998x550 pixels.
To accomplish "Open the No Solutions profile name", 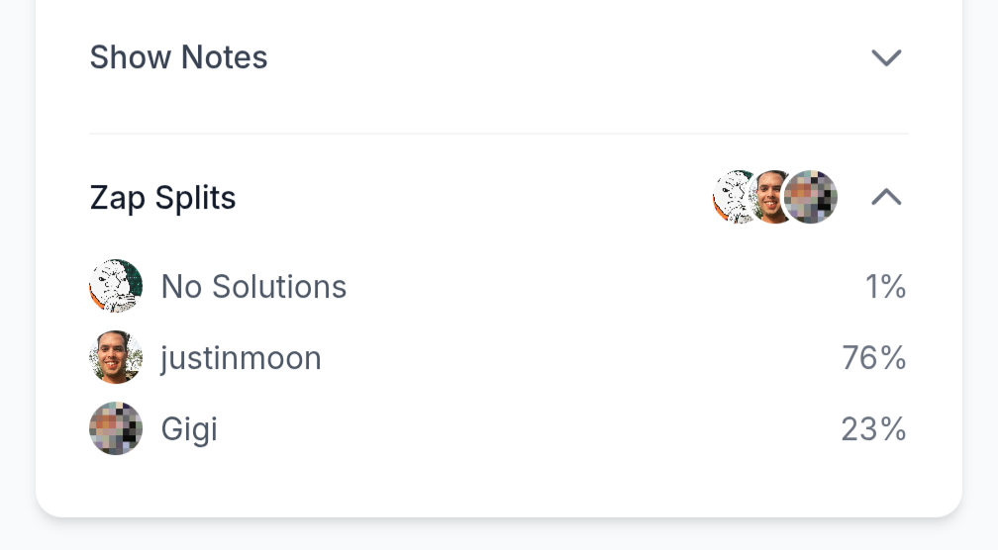I will click(253, 287).
